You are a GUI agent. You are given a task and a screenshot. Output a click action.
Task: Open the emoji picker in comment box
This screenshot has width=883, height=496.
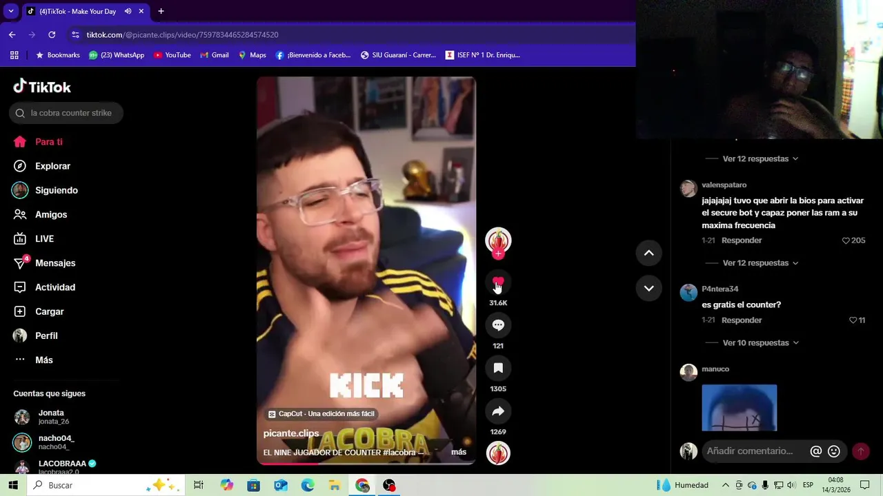tap(834, 451)
